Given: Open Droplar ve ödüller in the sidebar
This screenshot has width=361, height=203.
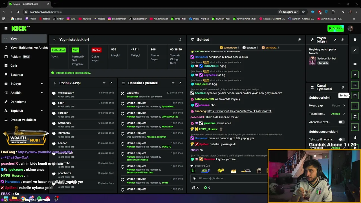Looking at the screenshot, I should pyautogui.click(x=24, y=120).
